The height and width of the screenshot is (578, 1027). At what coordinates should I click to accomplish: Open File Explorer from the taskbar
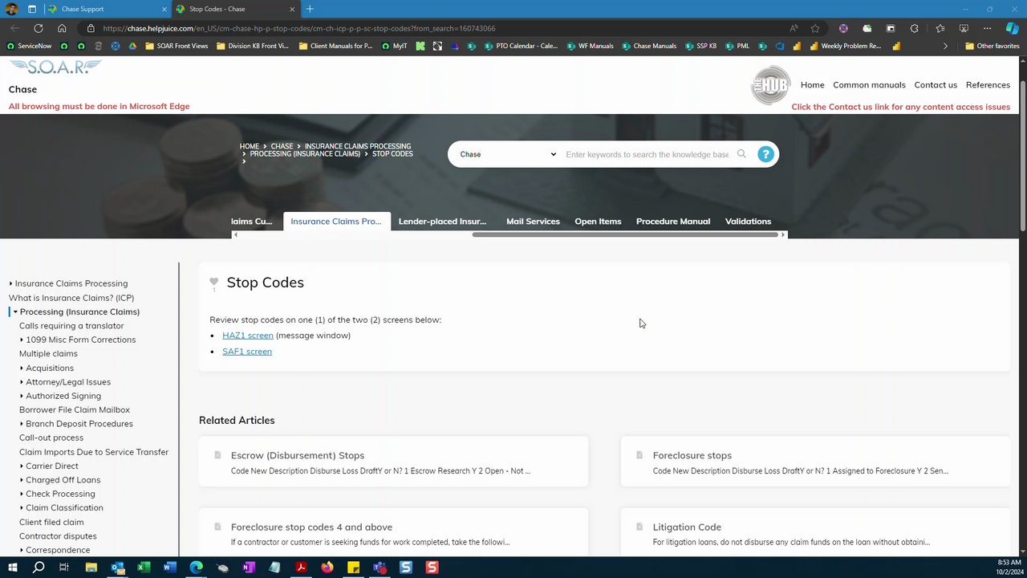(x=91, y=568)
